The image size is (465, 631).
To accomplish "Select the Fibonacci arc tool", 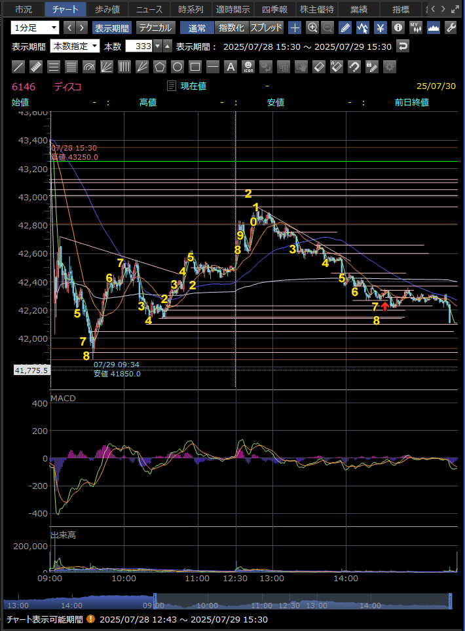I will pyautogui.click(x=89, y=67).
